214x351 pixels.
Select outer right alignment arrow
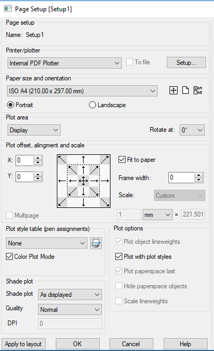click(x=105, y=181)
